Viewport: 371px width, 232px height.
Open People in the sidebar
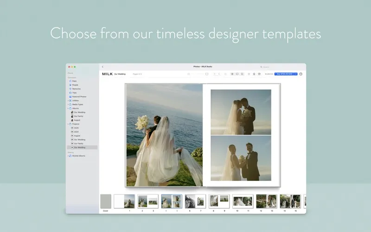click(73, 85)
